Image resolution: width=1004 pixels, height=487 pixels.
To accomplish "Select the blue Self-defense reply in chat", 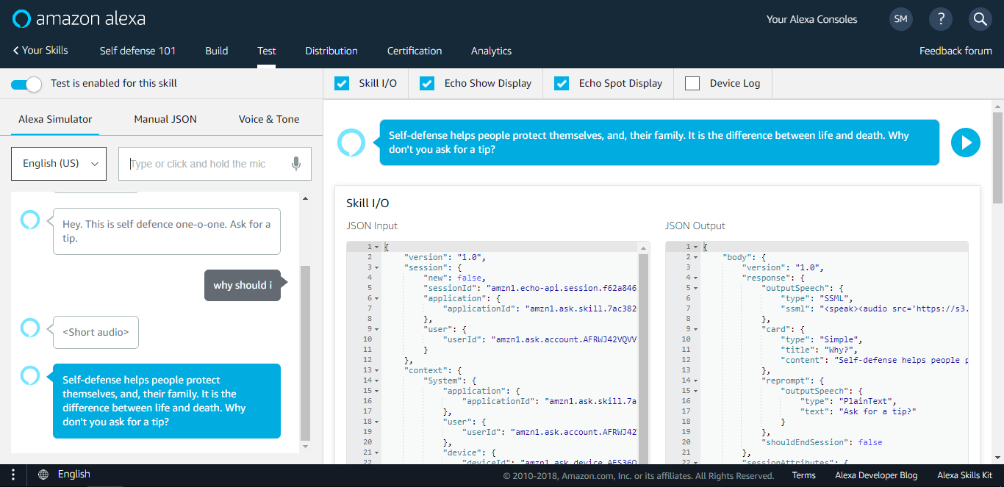I will click(x=167, y=401).
